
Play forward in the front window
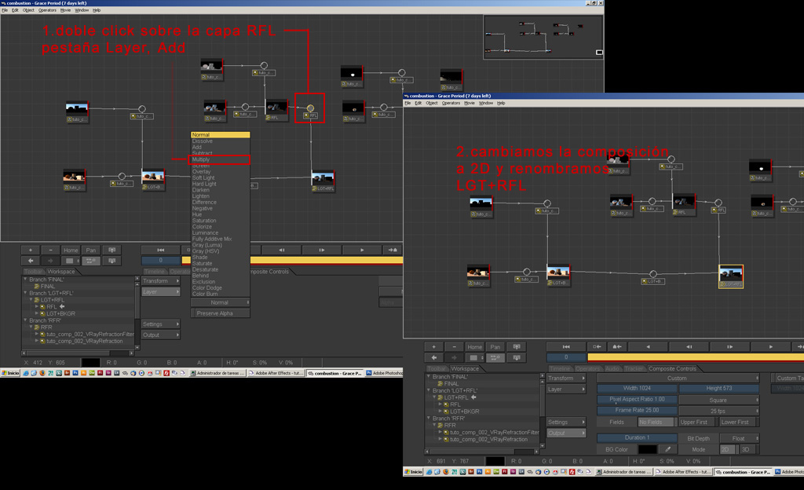click(771, 347)
